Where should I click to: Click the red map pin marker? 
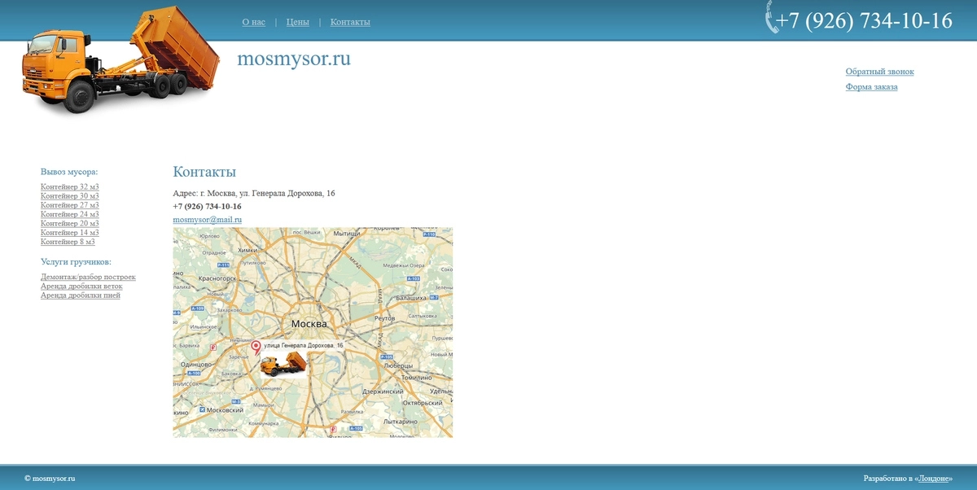click(x=256, y=348)
